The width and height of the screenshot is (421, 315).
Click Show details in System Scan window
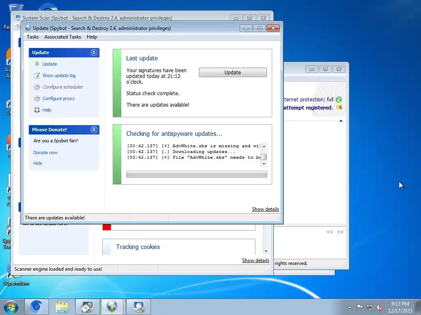pos(256,260)
